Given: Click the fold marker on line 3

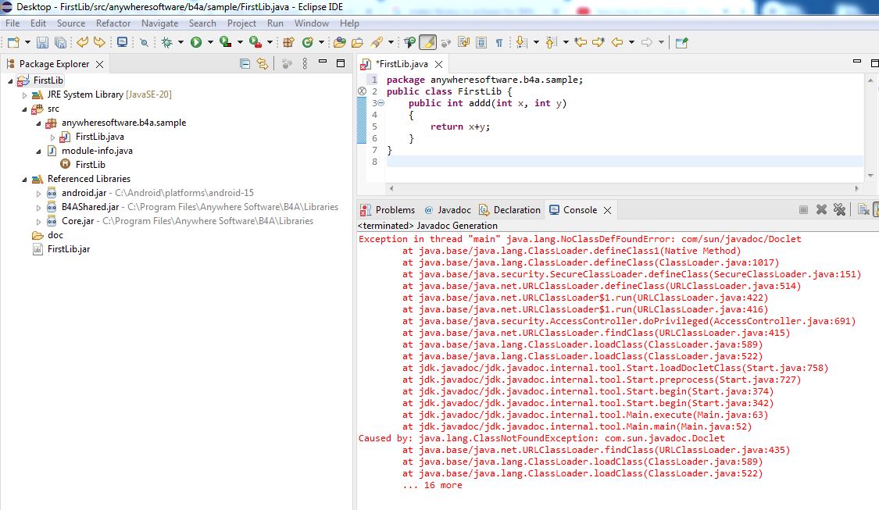Looking at the screenshot, I should point(381,103).
